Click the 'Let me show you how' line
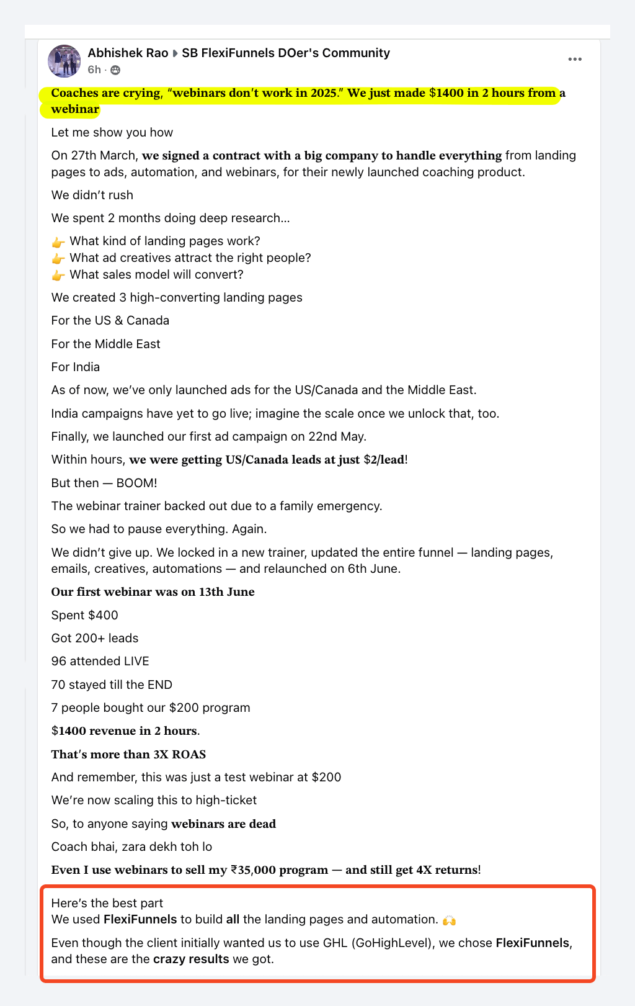 coord(112,133)
